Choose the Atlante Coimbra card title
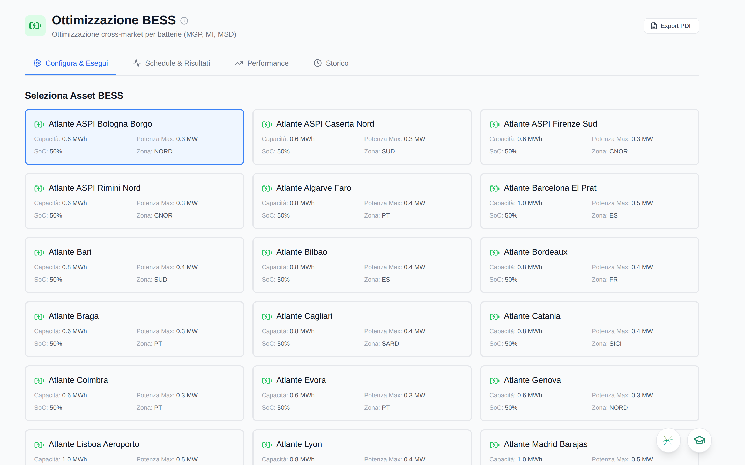The height and width of the screenshot is (465, 745). pyautogui.click(x=78, y=380)
